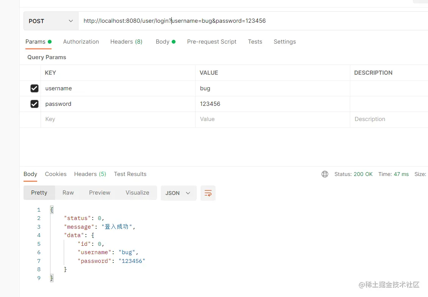Click the empty Description input field
428x297 pixels.
coord(389,119)
